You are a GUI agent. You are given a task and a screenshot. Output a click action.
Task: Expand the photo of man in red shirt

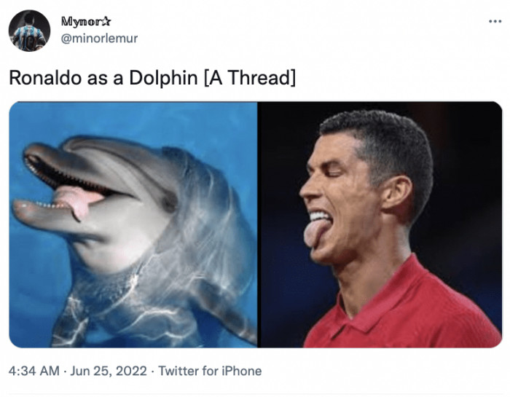click(380, 224)
